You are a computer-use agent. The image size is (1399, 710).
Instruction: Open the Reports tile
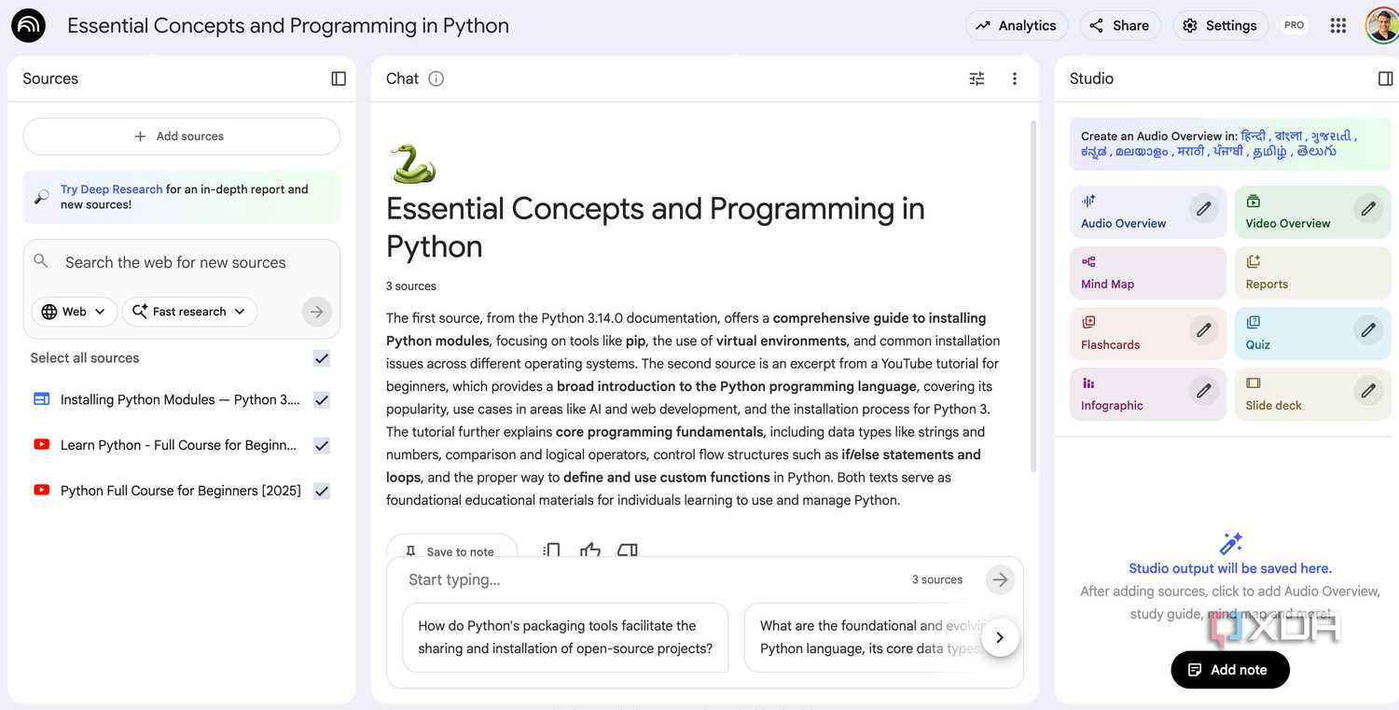click(1312, 272)
